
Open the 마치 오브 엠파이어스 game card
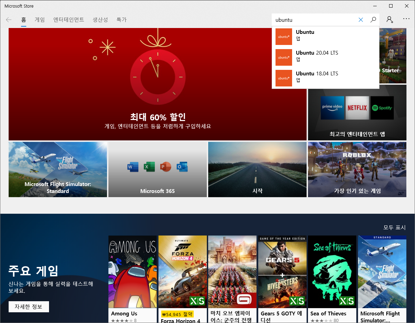pyautogui.click(x=232, y=279)
